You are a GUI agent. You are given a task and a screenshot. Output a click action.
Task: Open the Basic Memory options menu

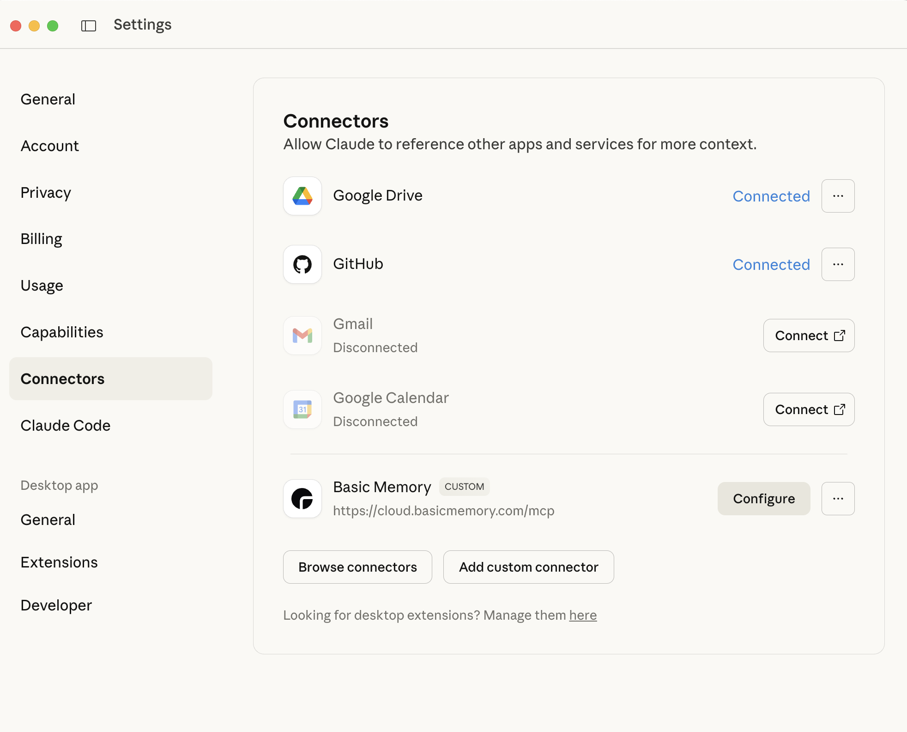pos(838,499)
